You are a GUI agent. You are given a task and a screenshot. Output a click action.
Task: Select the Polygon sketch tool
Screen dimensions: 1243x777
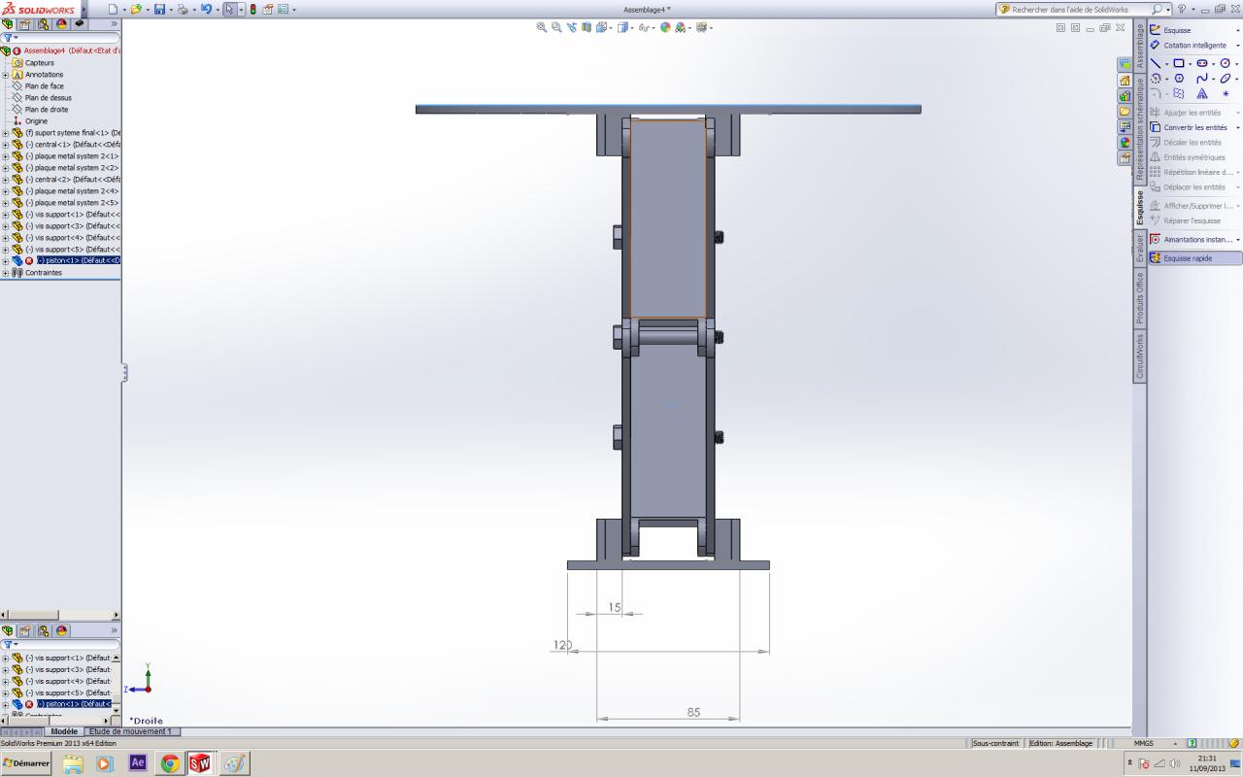(1179, 79)
